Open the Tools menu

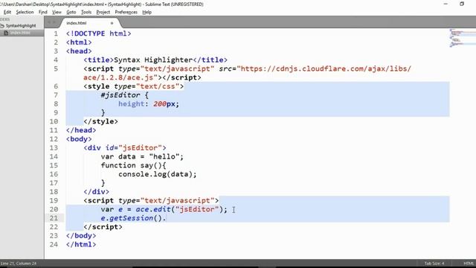pyautogui.click(x=86, y=12)
